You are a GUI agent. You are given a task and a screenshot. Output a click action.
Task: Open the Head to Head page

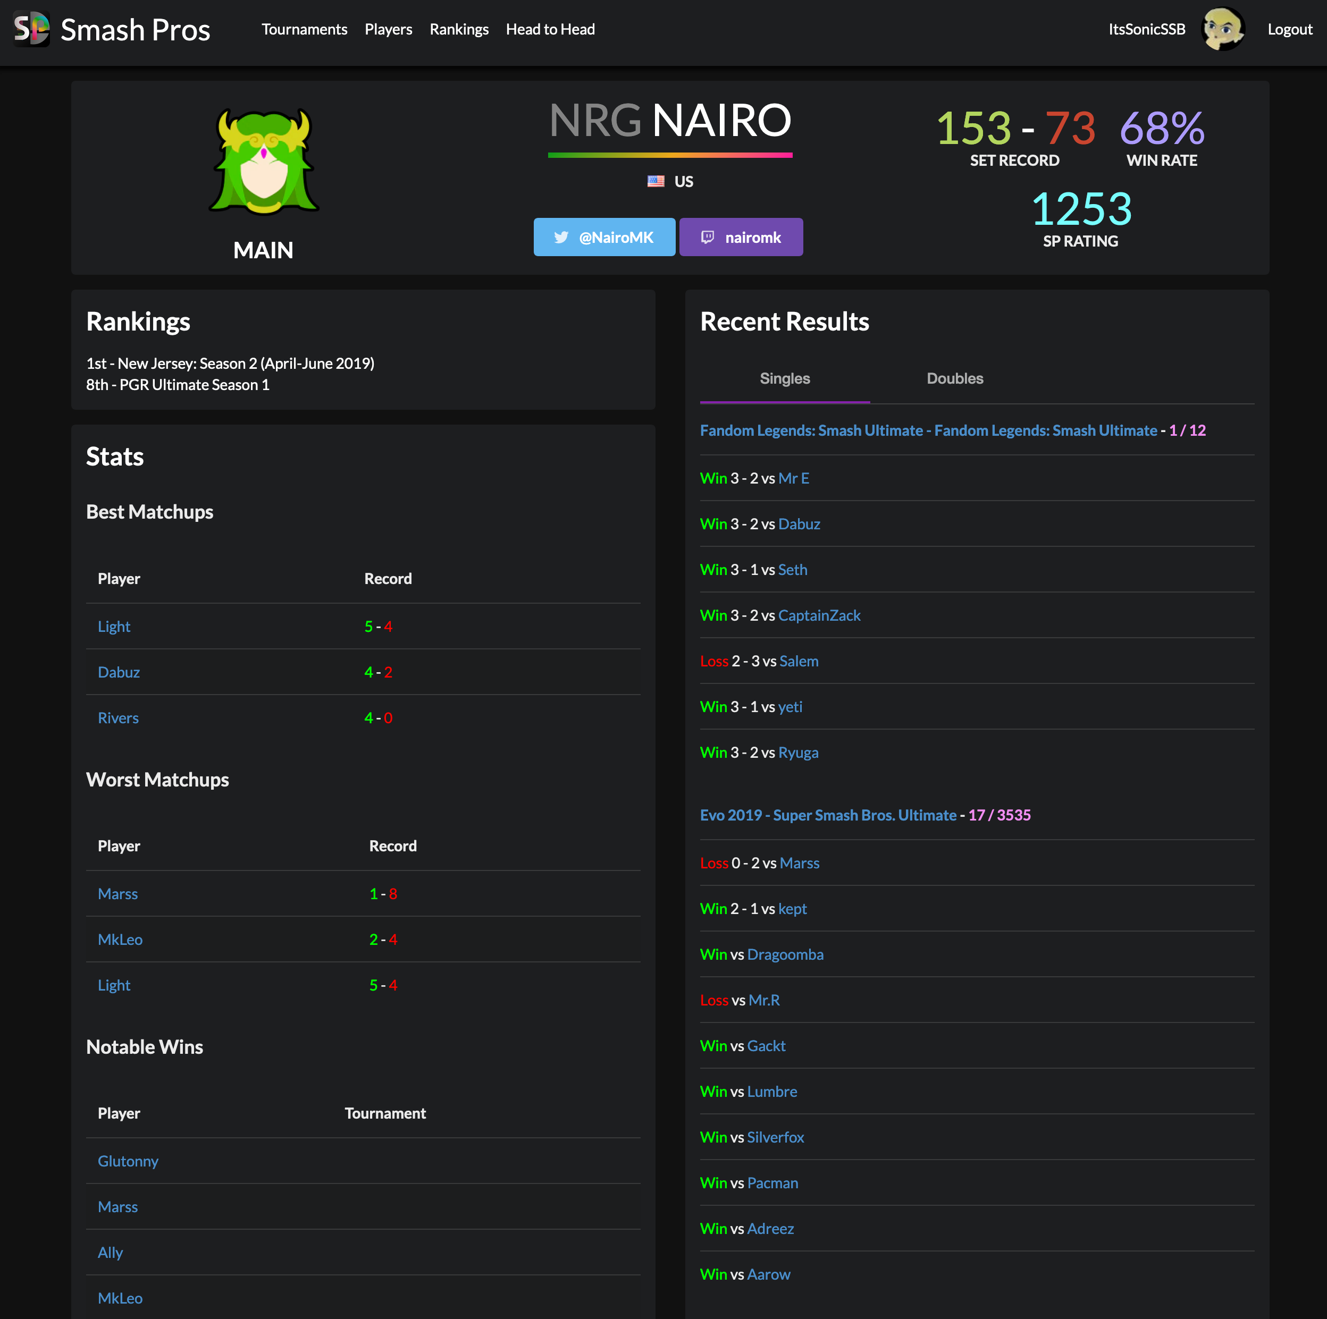(x=551, y=30)
